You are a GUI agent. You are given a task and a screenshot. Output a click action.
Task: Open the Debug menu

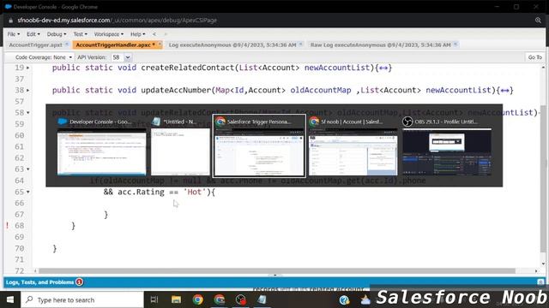click(57, 34)
